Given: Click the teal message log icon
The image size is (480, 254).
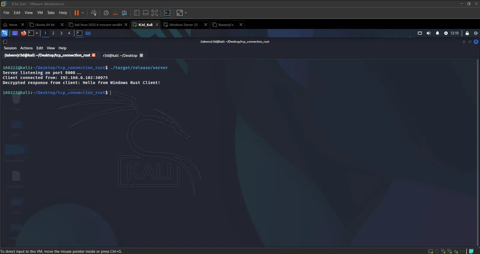Looking at the screenshot, I should (x=471, y=251).
